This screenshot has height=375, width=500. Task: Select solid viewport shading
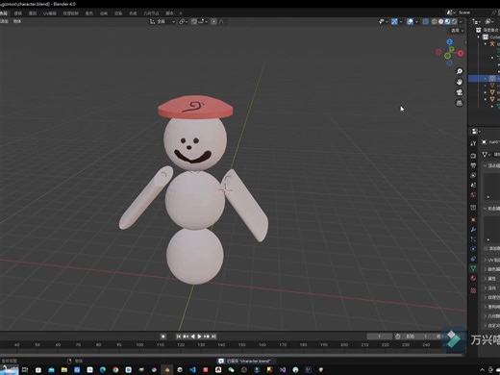click(441, 21)
